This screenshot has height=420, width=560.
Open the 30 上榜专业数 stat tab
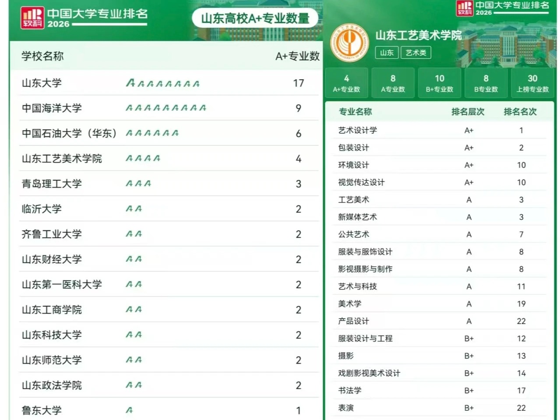pos(532,83)
